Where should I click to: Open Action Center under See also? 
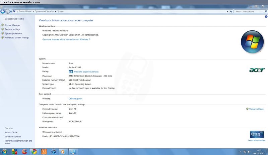click(11, 133)
